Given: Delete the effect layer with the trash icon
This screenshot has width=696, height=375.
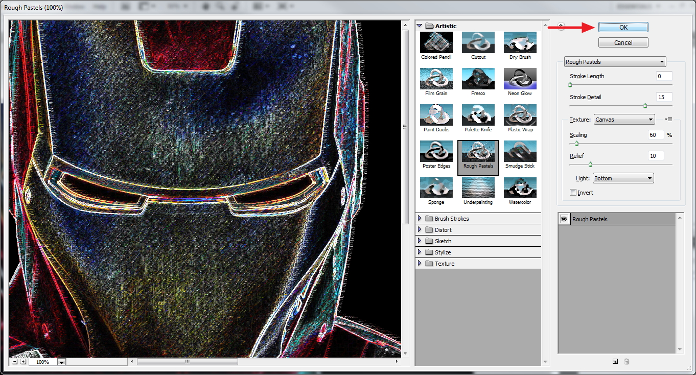Looking at the screenshot, I should [x=627, y=362].
